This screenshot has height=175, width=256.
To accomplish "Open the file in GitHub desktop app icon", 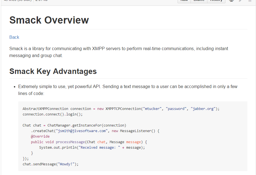I will 231,1.
